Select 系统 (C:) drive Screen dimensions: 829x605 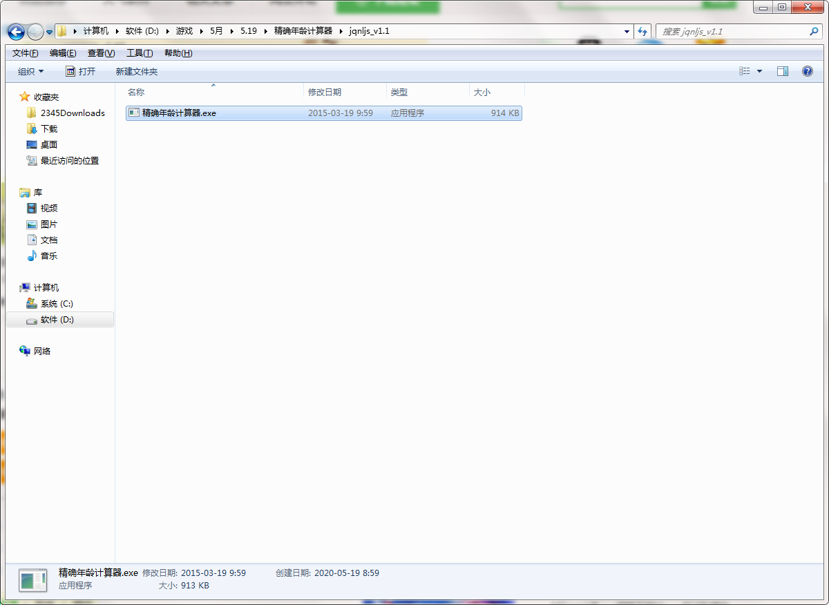tap(57, 304)
